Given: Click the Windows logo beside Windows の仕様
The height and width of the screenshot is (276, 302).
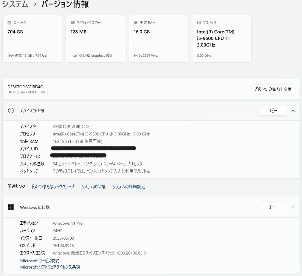Looking at the screenshot, I should click(11, 207).
